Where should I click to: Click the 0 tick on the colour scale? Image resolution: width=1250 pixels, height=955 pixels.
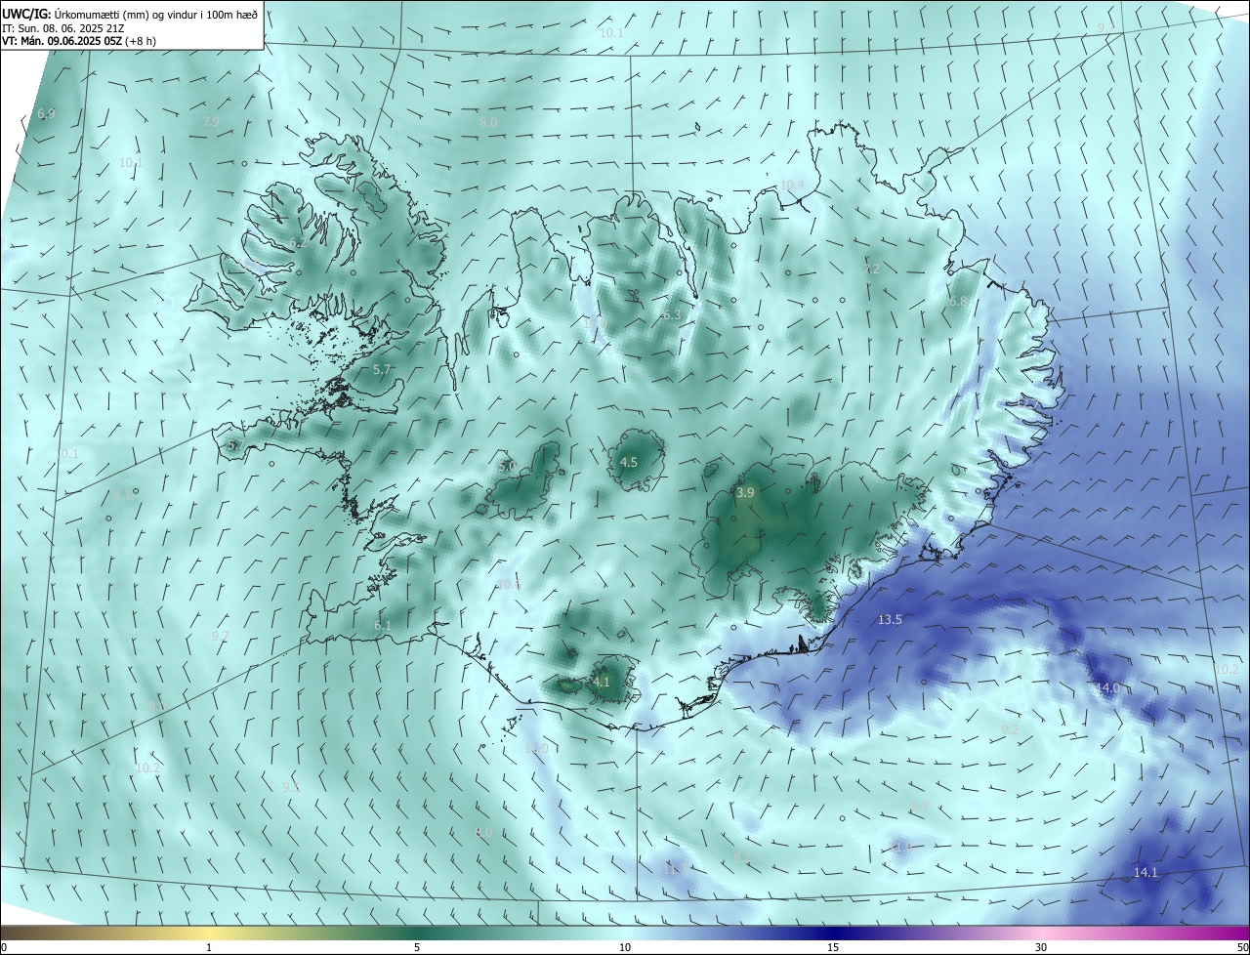[x=4, y=947]
